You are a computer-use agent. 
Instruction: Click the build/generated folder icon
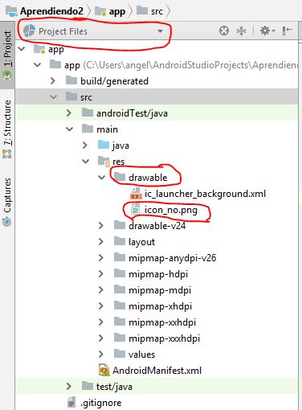71,80
